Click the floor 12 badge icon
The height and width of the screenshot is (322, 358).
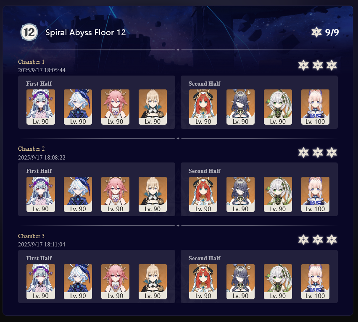coord(29,32)
